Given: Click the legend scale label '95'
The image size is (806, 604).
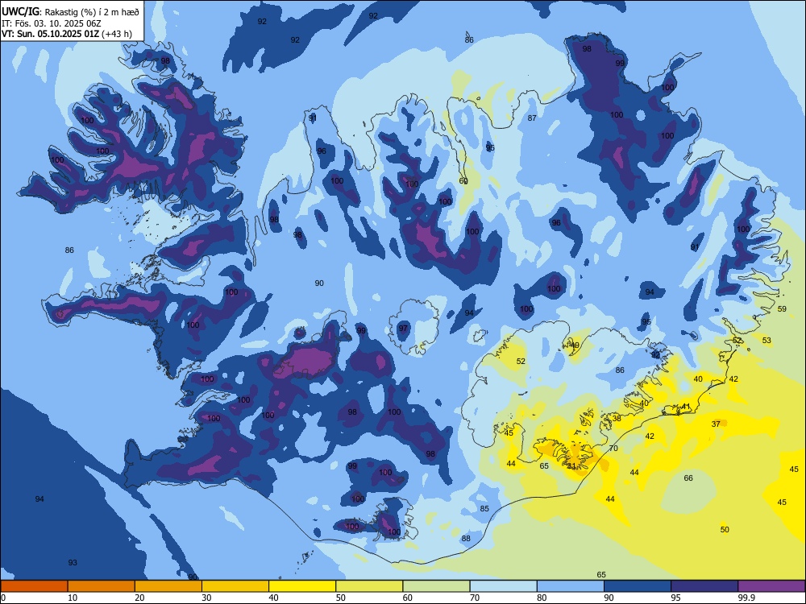Looking at the screenshot, I should [x=675, y=598].
